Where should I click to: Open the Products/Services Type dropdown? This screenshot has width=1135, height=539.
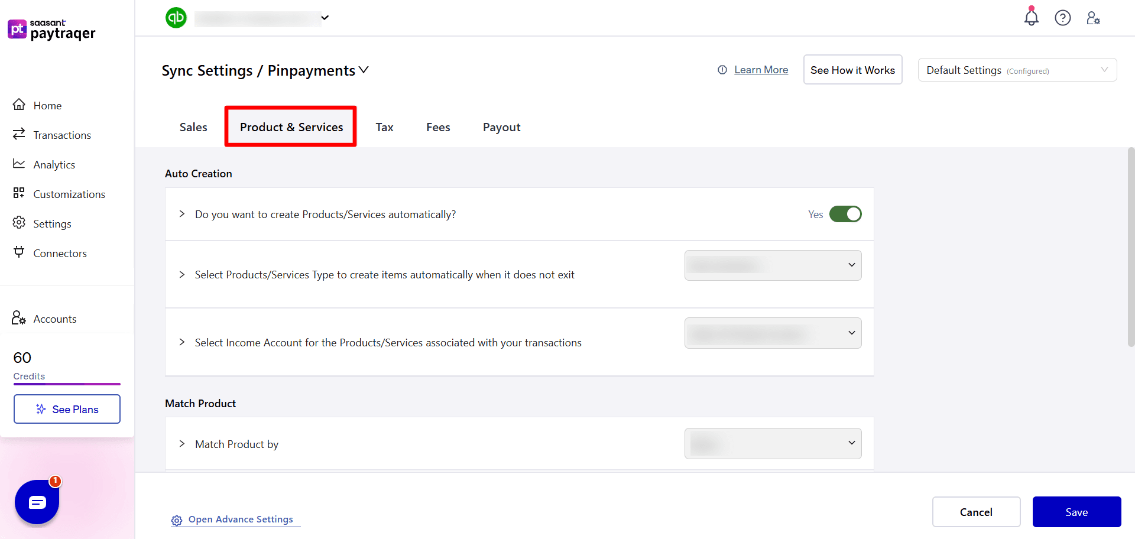(x=773, y=265)
